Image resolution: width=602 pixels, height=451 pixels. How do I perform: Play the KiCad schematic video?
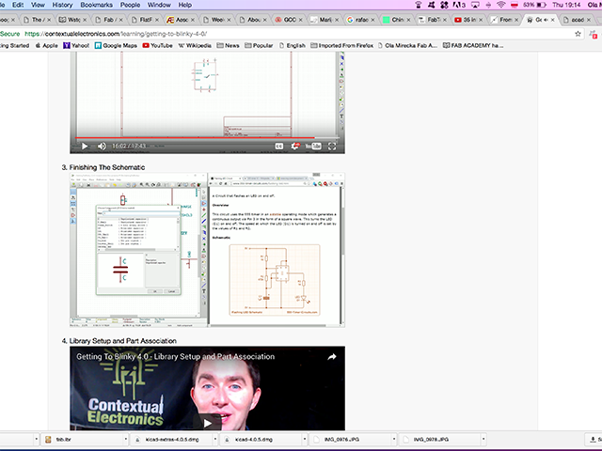85,147
